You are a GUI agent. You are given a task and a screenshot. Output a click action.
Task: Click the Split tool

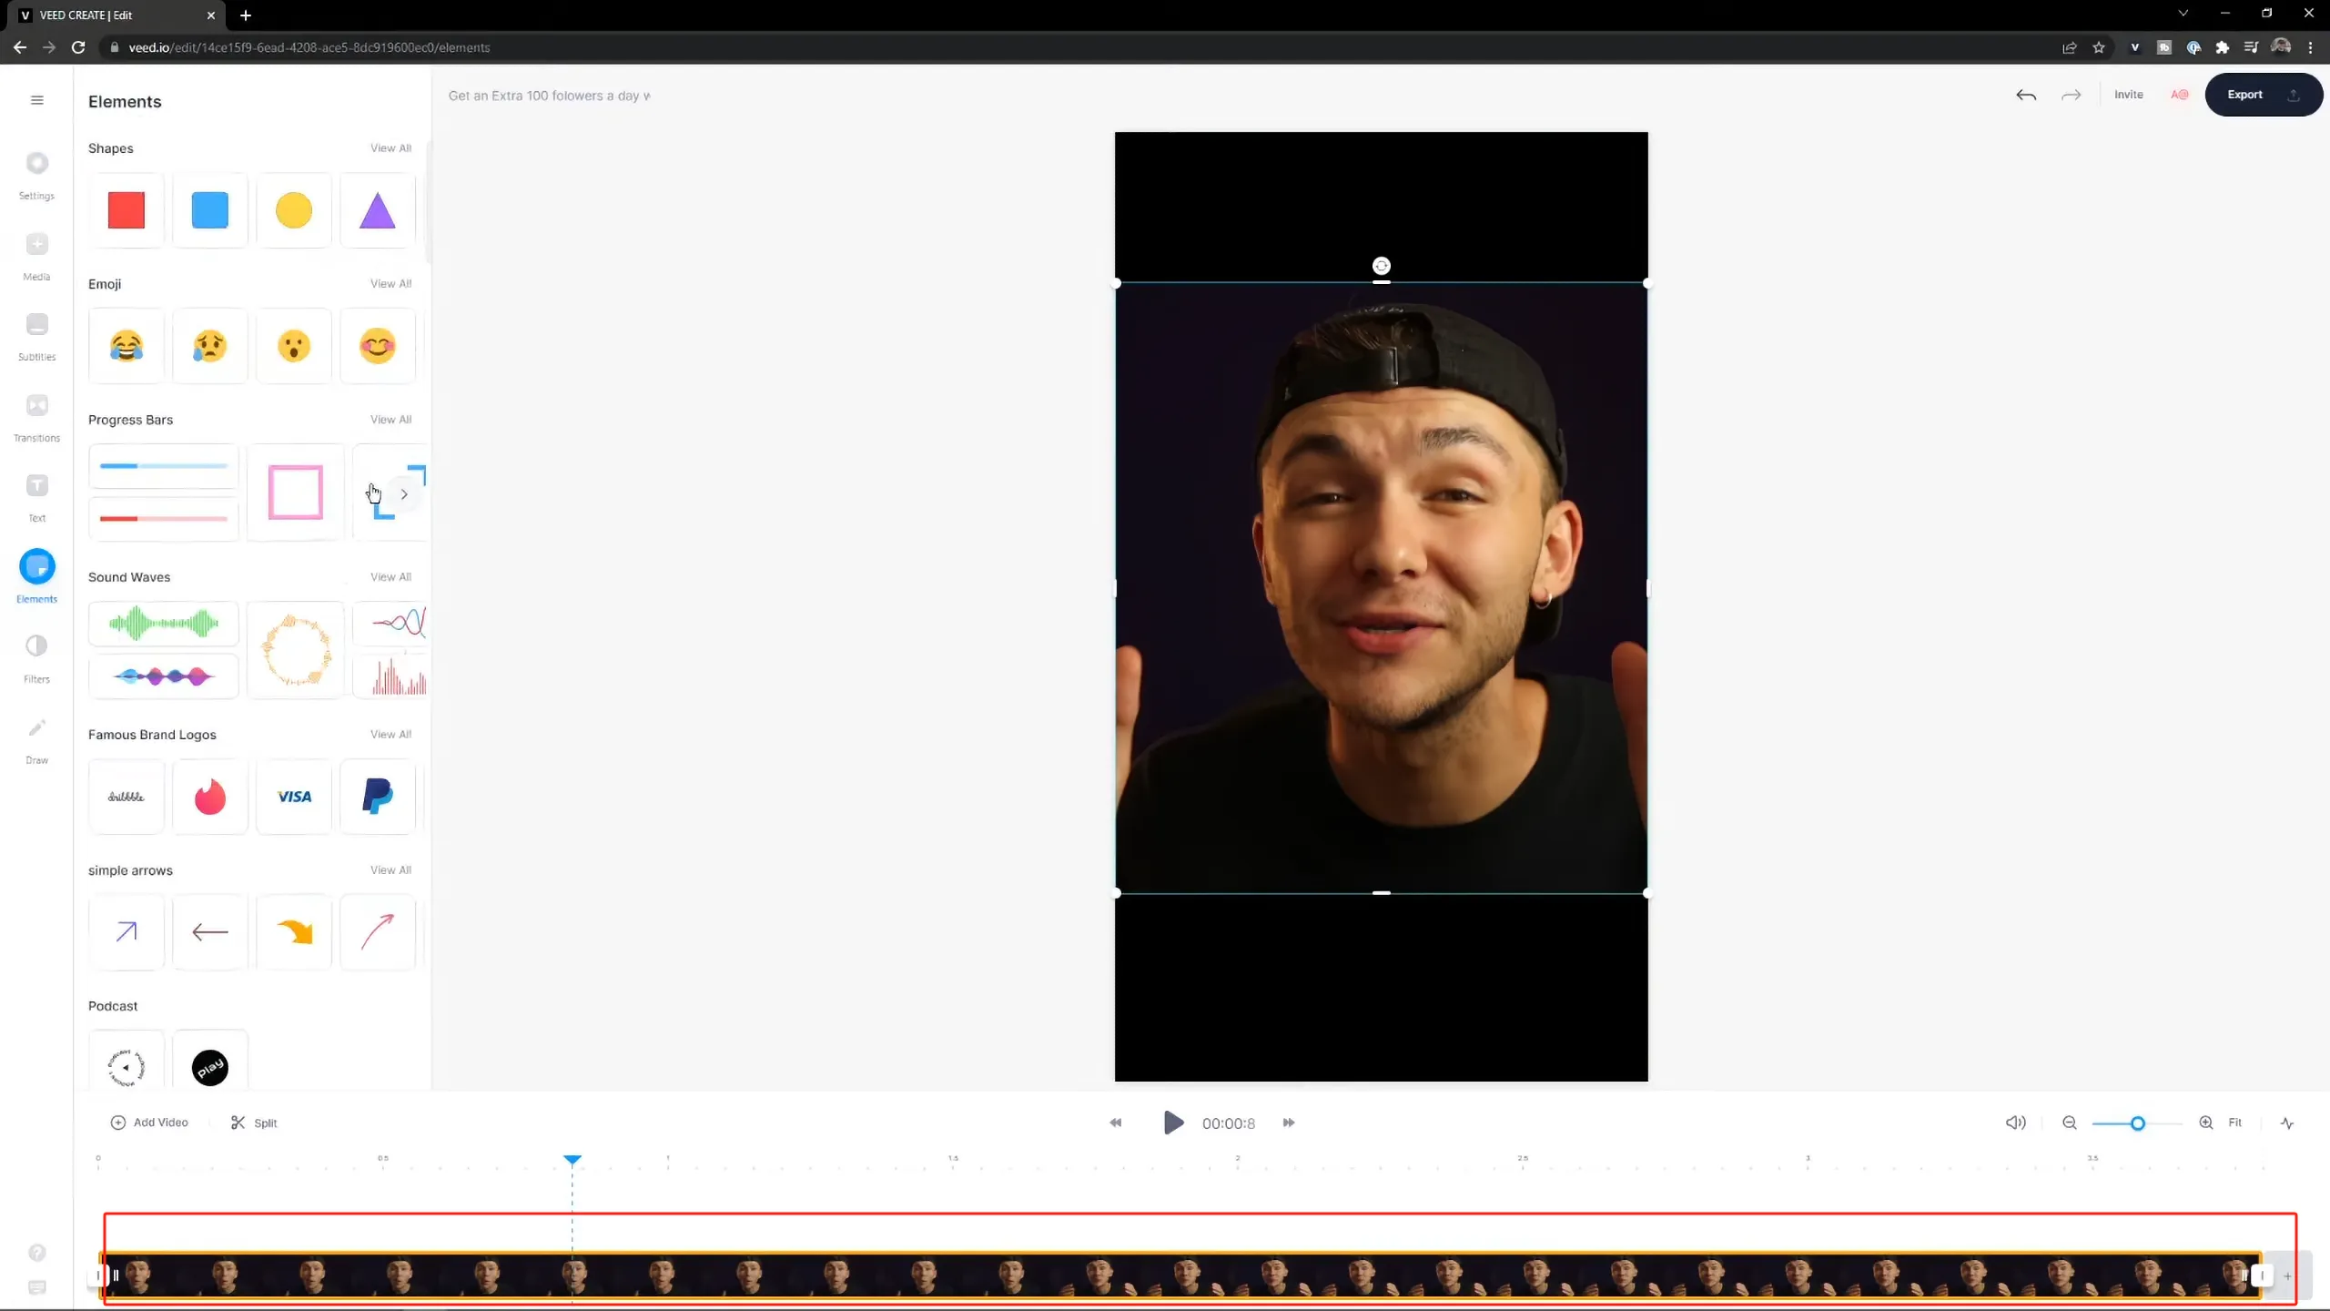[254, 1123]
